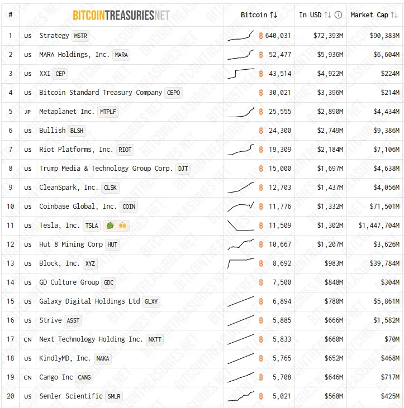Click the Semler Scientific company name
The image size is (404, 408).
[71, 396]
